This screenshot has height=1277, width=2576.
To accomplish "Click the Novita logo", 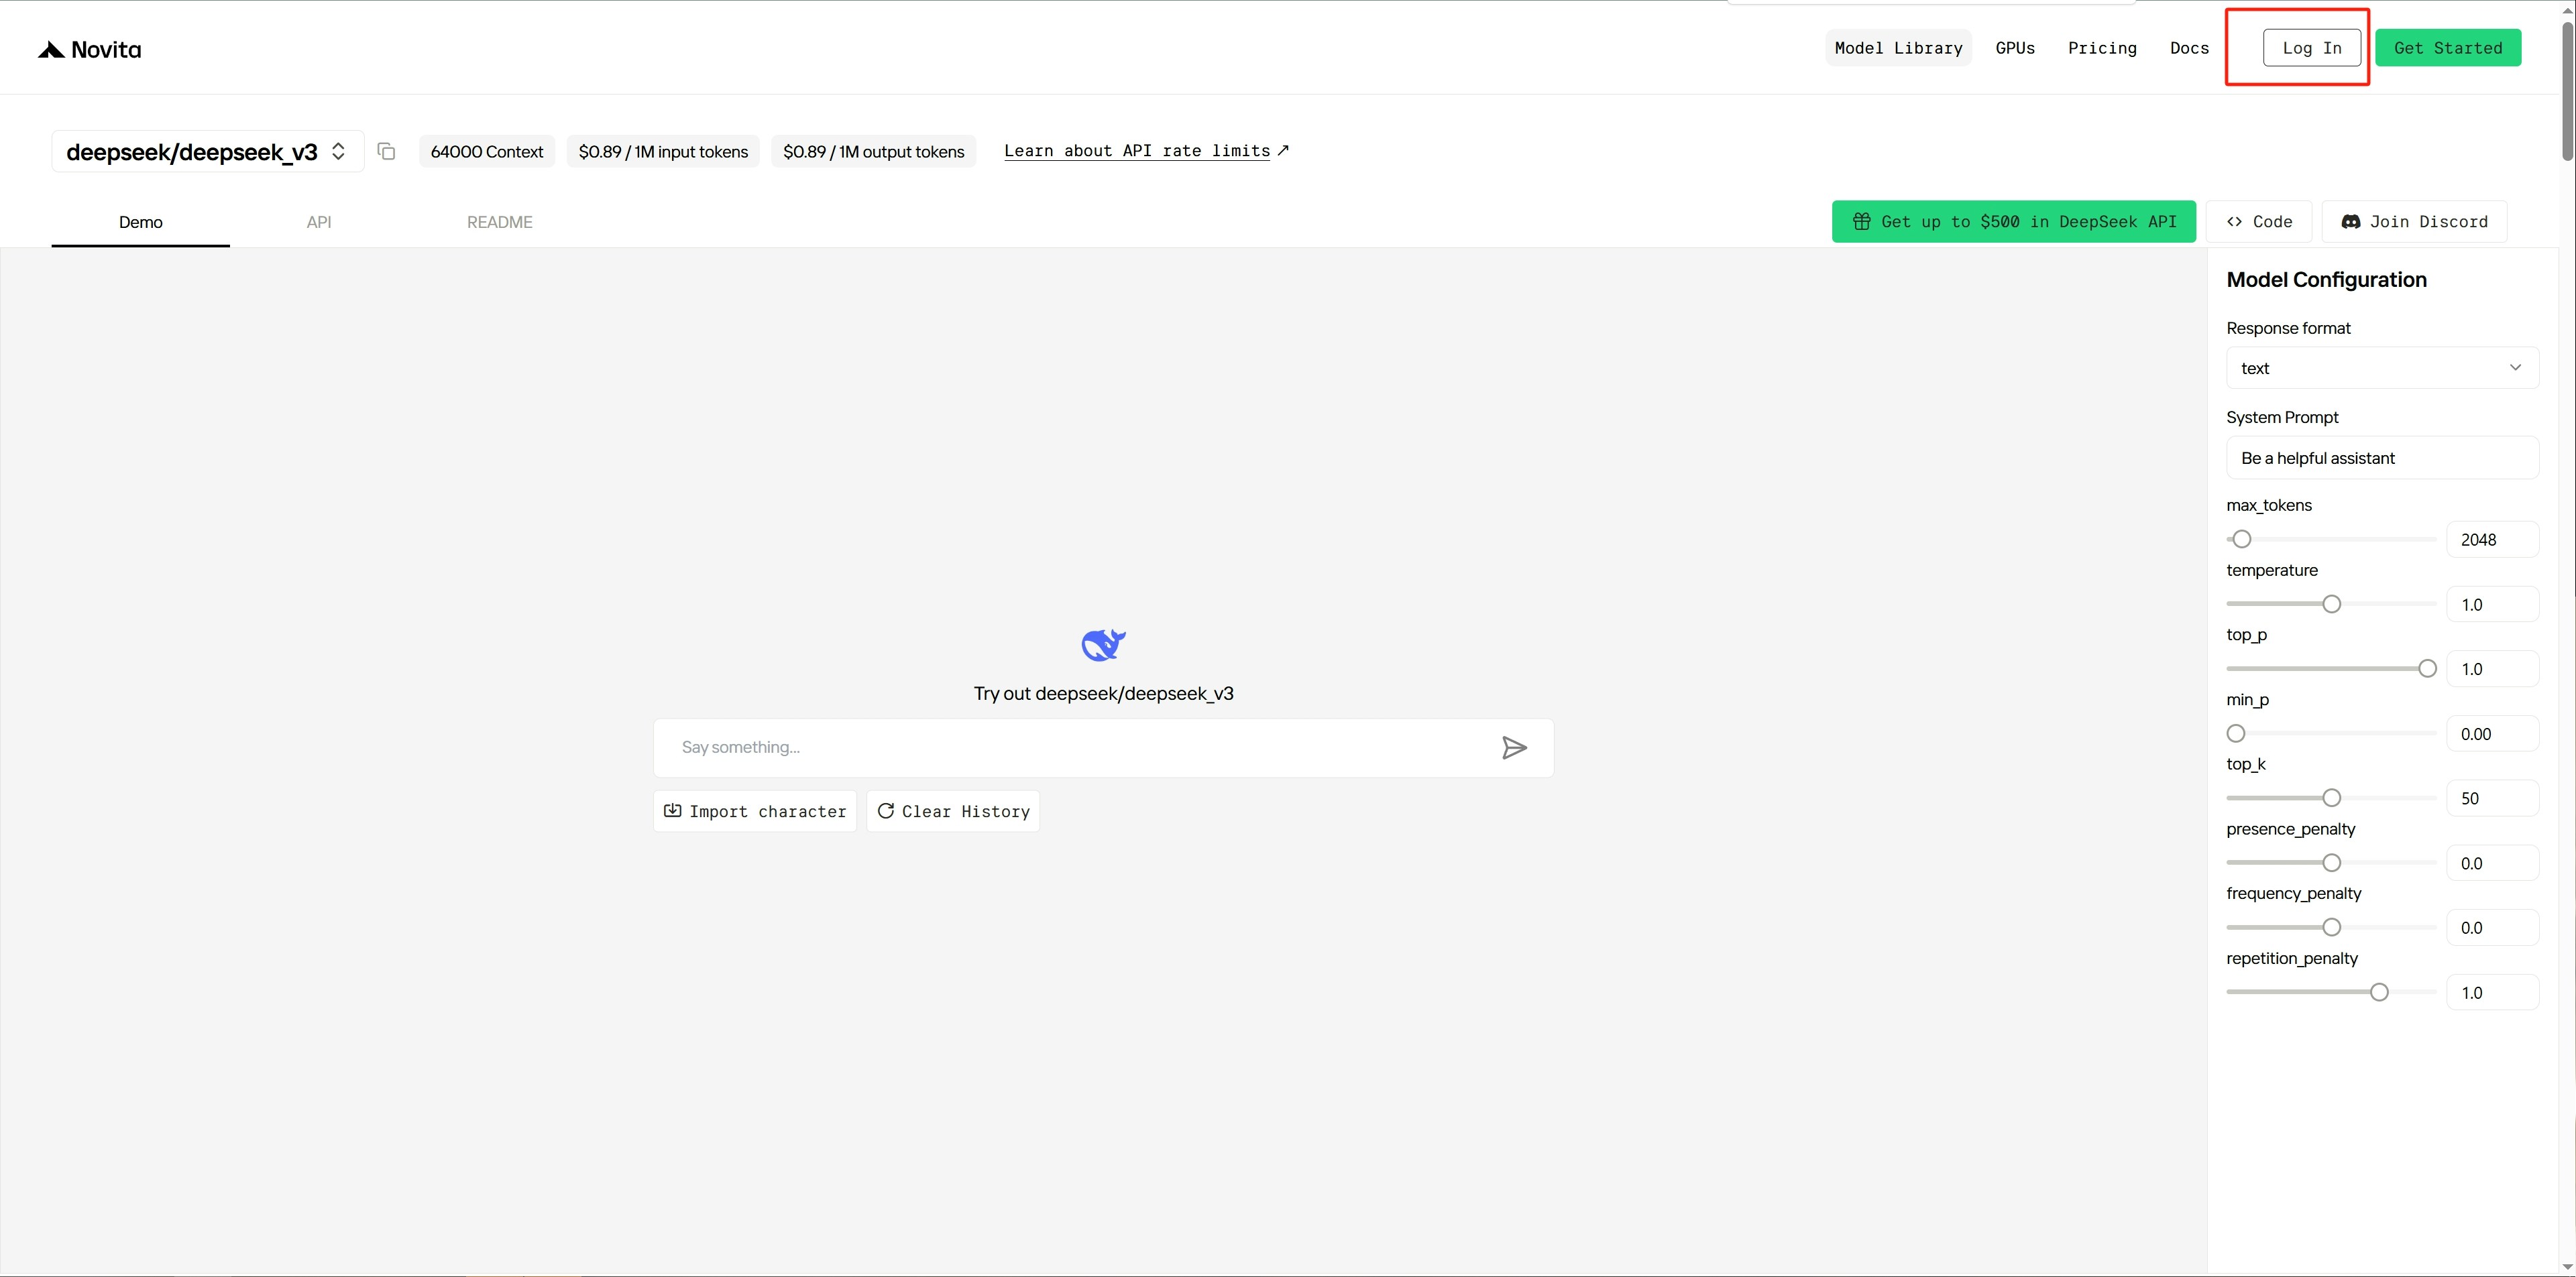I will click(x=89, y=49).
